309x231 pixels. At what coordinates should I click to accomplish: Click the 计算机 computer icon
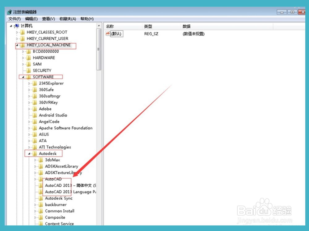tap(17, 26)
